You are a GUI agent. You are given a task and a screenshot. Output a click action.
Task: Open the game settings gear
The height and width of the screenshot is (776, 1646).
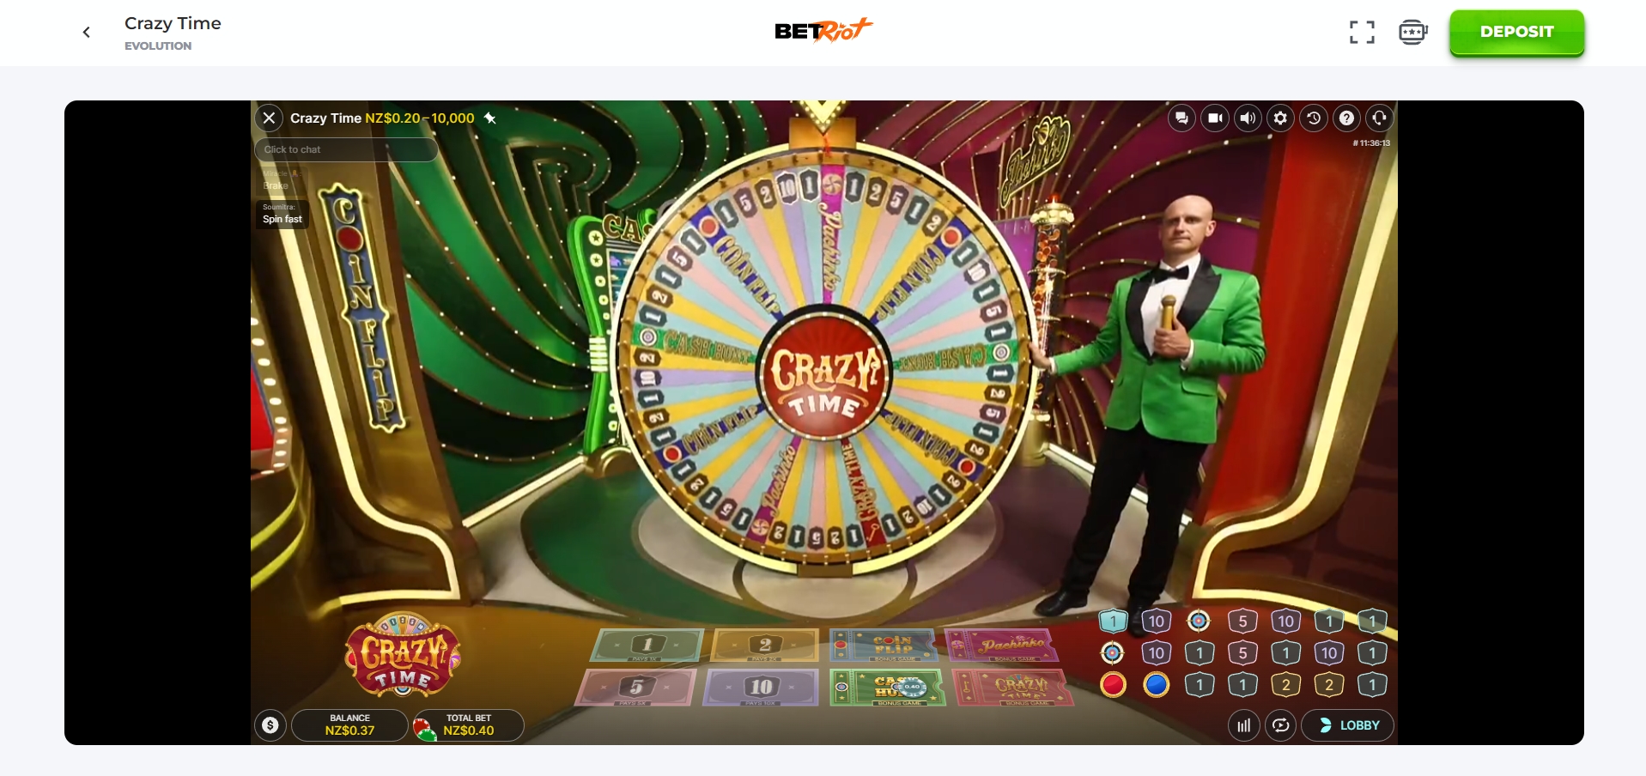point(1280,118)
